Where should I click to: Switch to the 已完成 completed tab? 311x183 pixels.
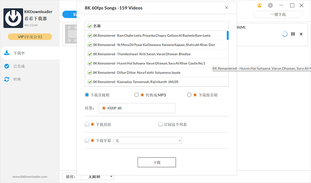19,66
